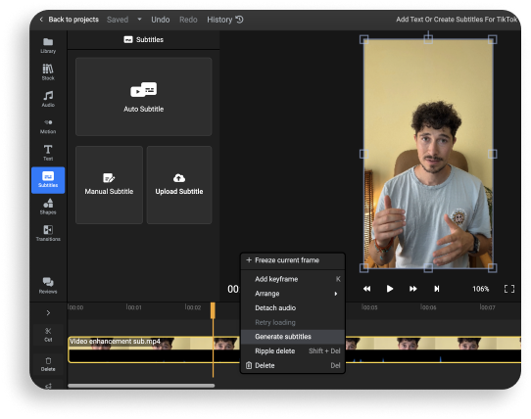Open the History panel

[225, 20]
